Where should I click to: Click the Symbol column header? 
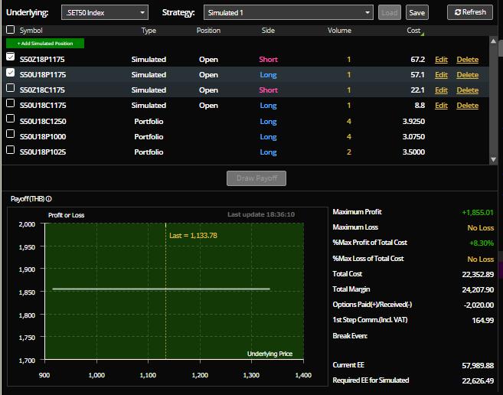click(31, 31)
